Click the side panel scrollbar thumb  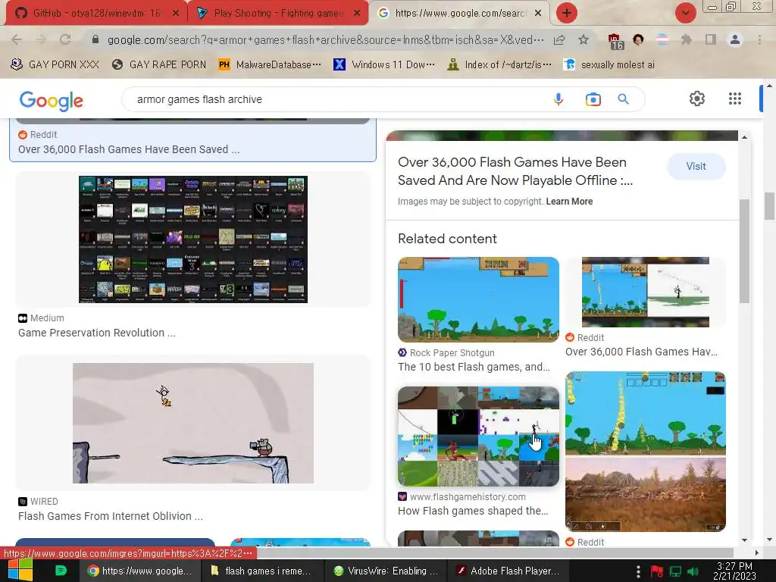[744, 250]
